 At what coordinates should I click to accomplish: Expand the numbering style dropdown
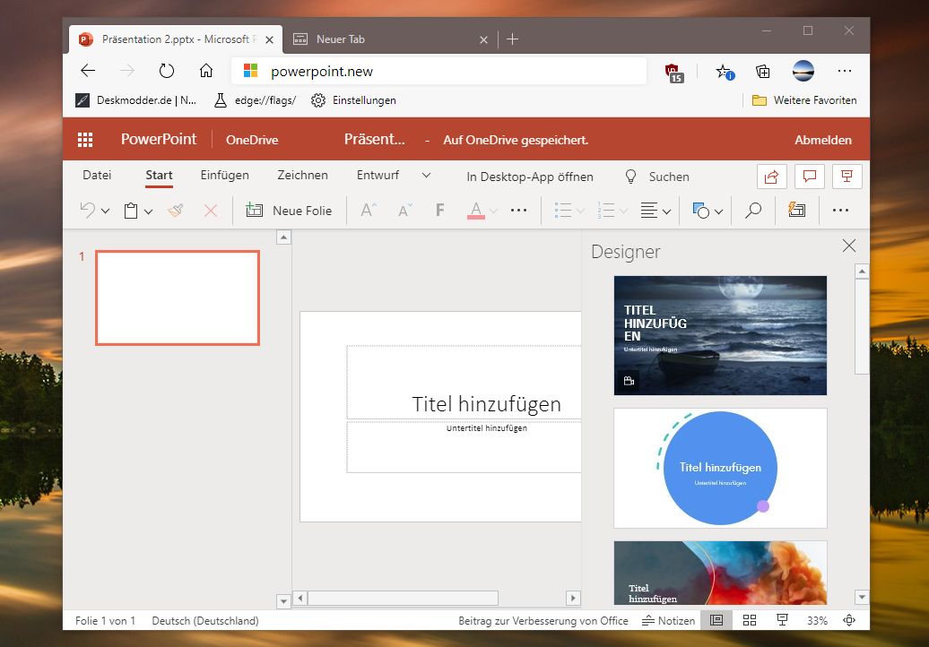(x=624, y=211)
